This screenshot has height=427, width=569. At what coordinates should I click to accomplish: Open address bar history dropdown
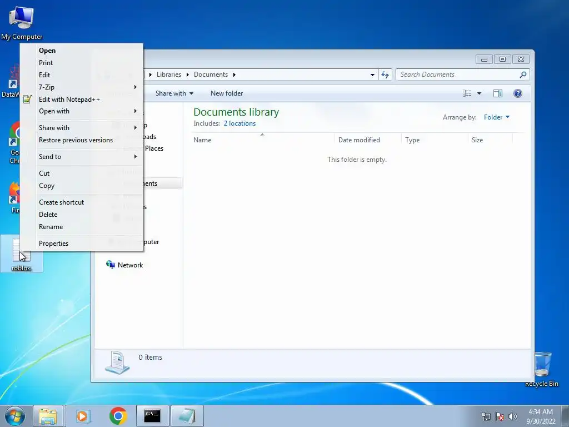click(x=372, y=75)
